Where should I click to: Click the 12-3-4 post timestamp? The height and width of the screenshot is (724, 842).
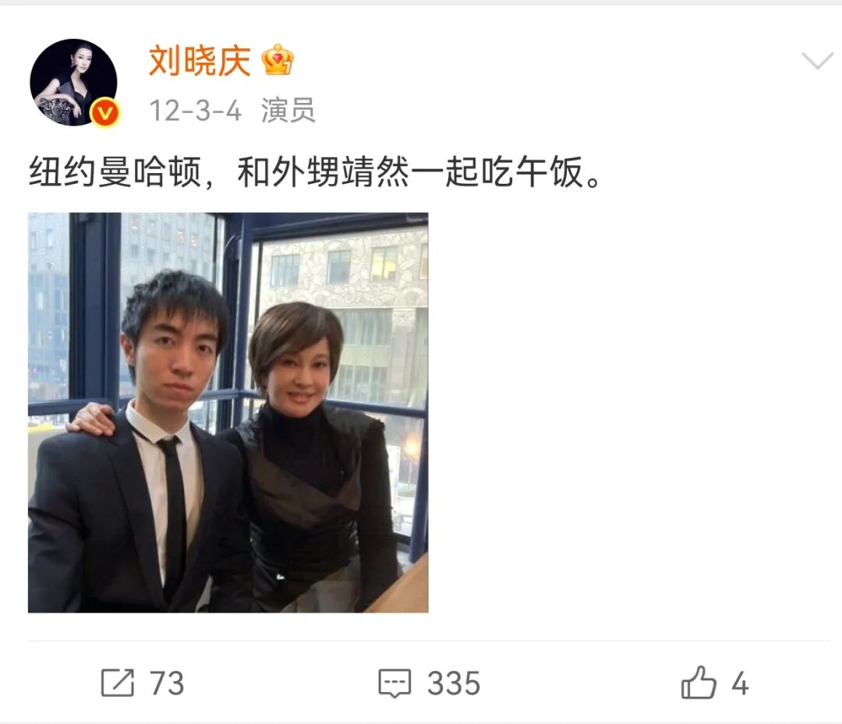[196, 111]
